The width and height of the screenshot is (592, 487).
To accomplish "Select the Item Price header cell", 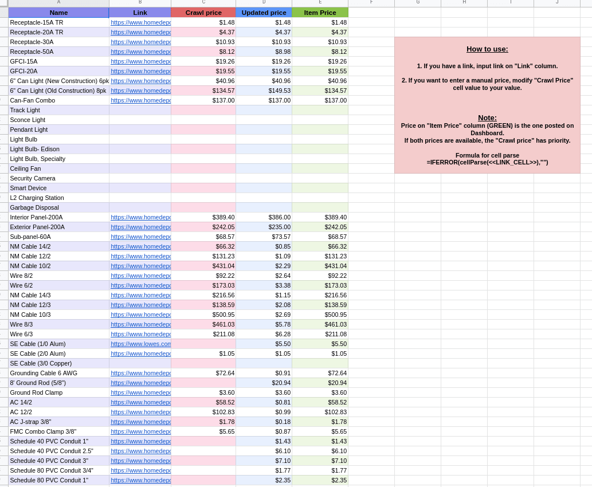I will point(320,13).
